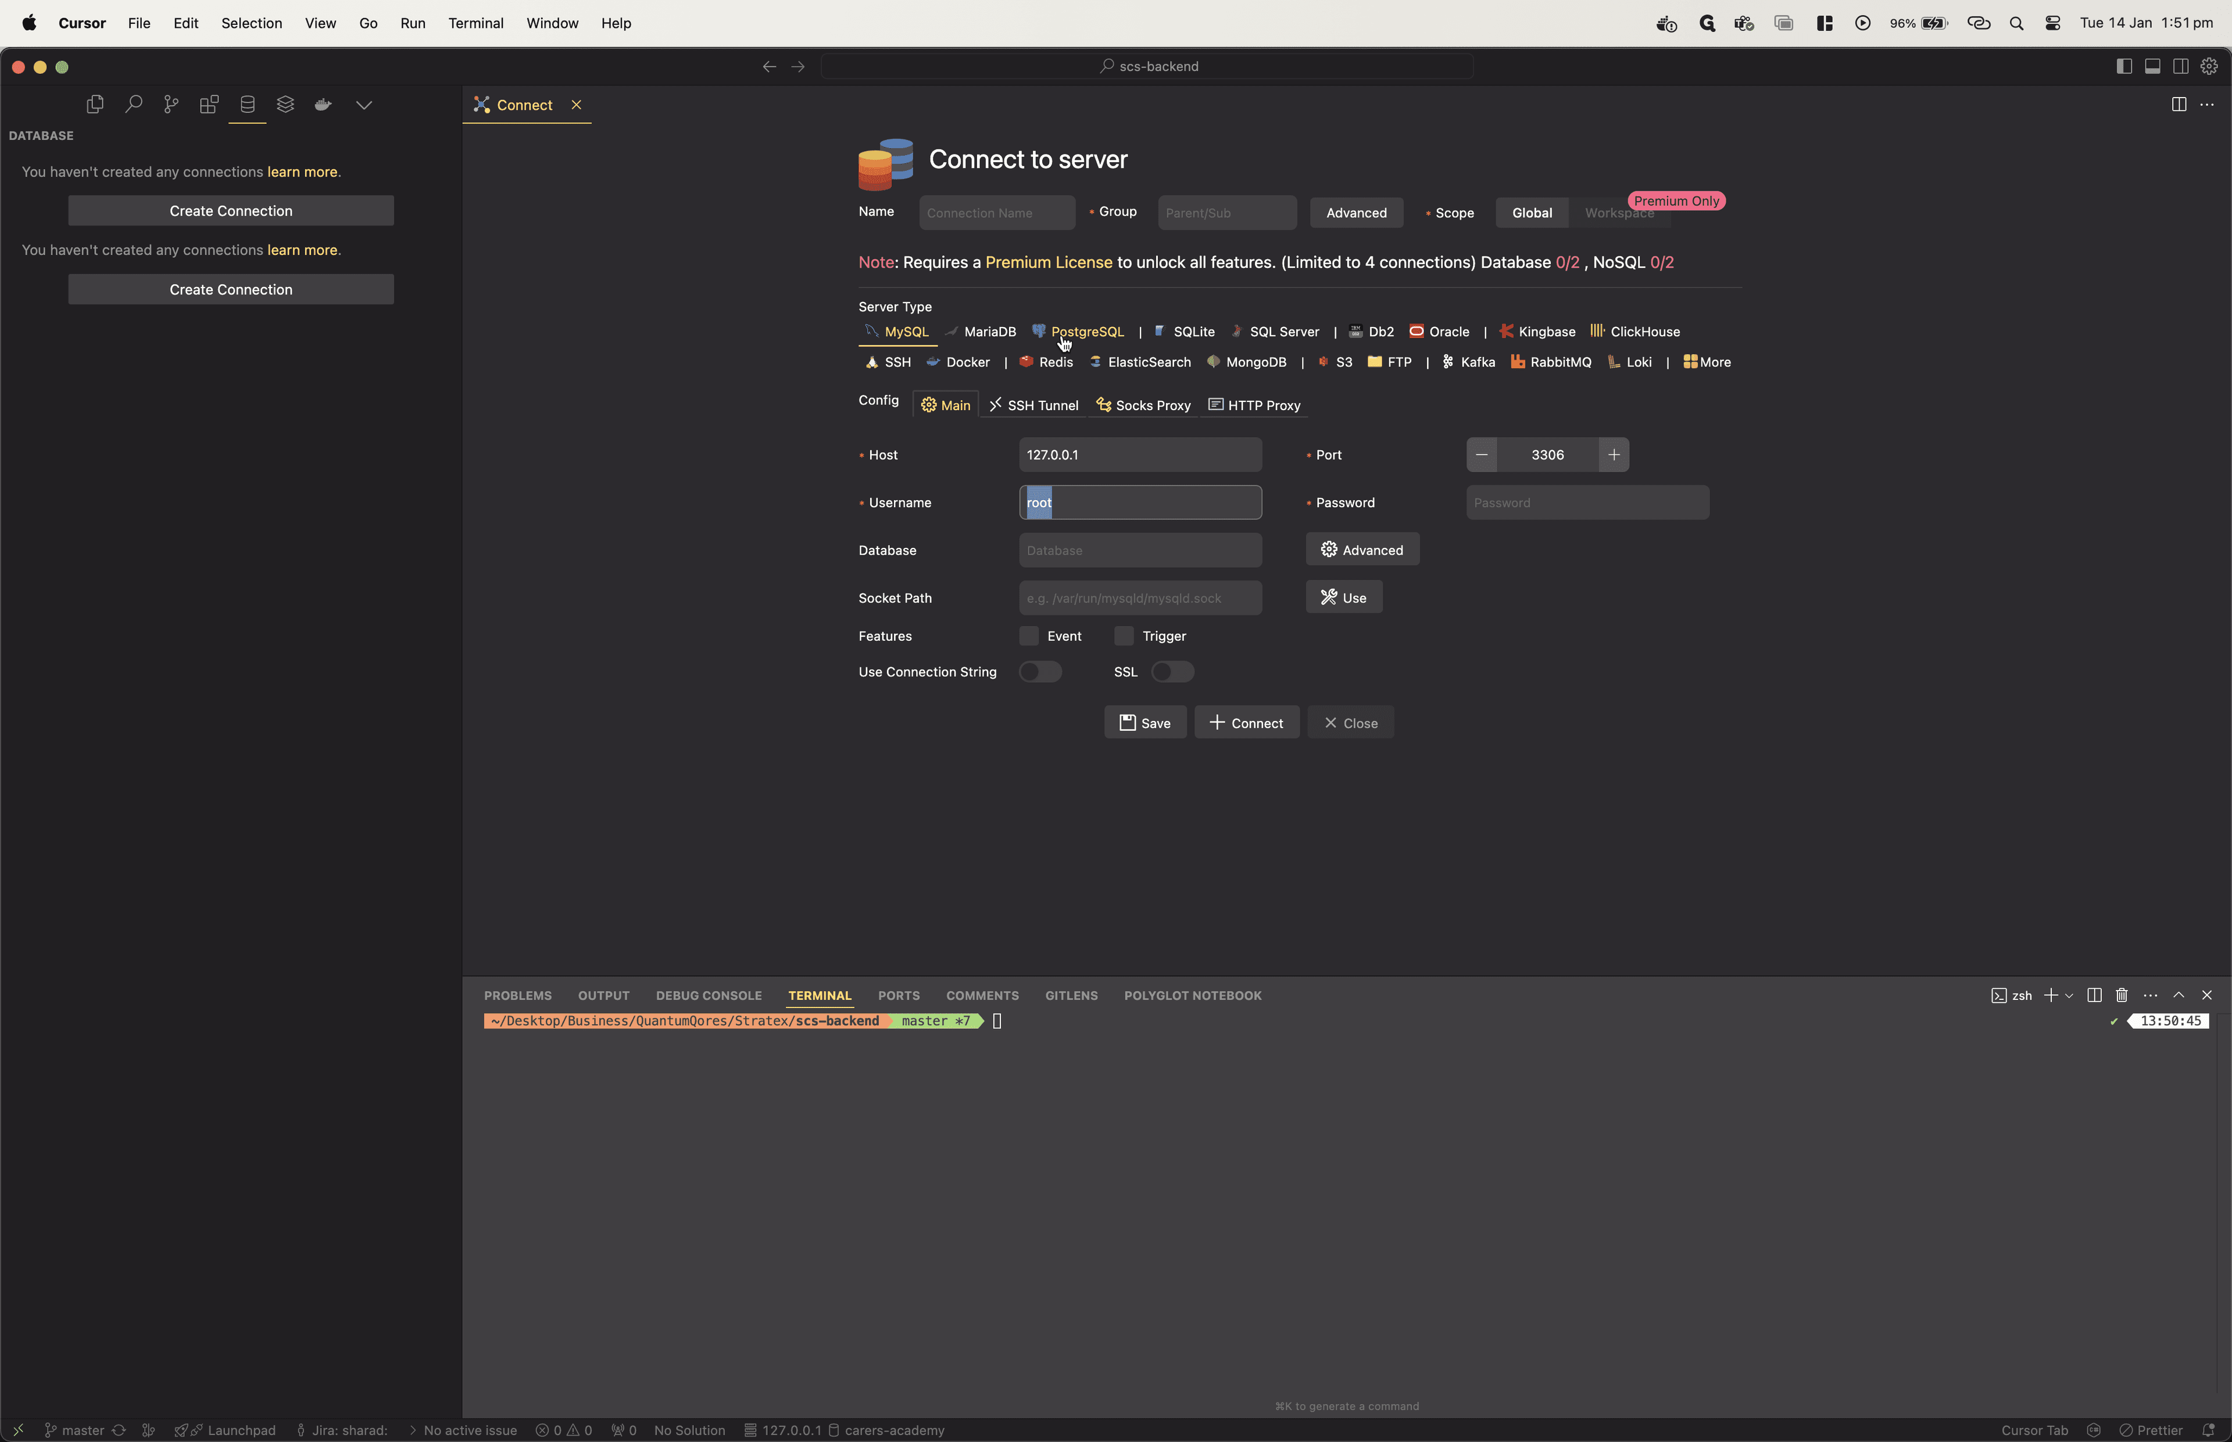Choose the FTP server type
Image resolution: width=2232 pixels, height=1442 pixels.
[x=1390, y=363]
